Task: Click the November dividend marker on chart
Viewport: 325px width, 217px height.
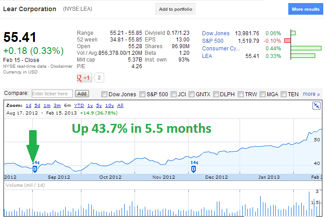Action: coord(194,169)
